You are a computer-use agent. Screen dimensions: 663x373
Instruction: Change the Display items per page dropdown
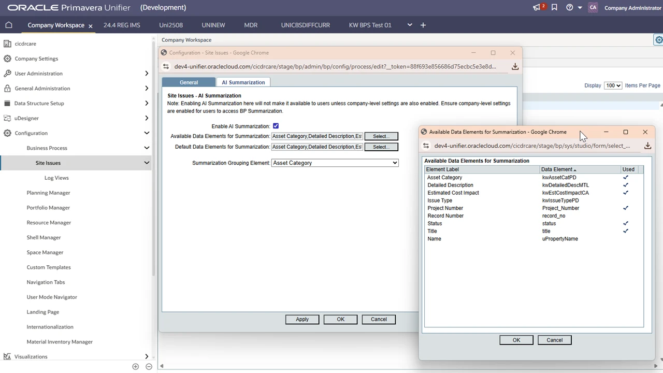pos(613,85)
